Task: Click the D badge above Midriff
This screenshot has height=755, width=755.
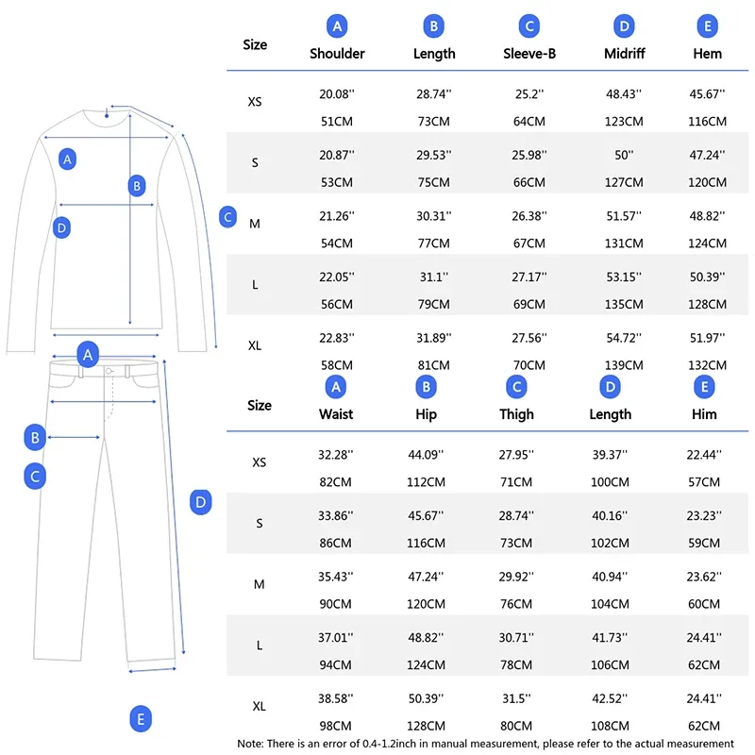Action: click(x=624, y=26)
